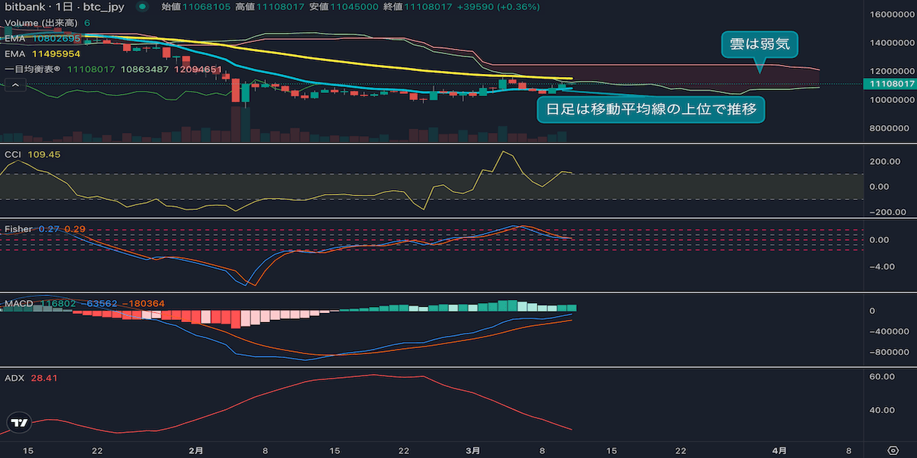Click the CCI indicator label
Image resolution: width=917 pixels, height=458 pixels.
14,155
